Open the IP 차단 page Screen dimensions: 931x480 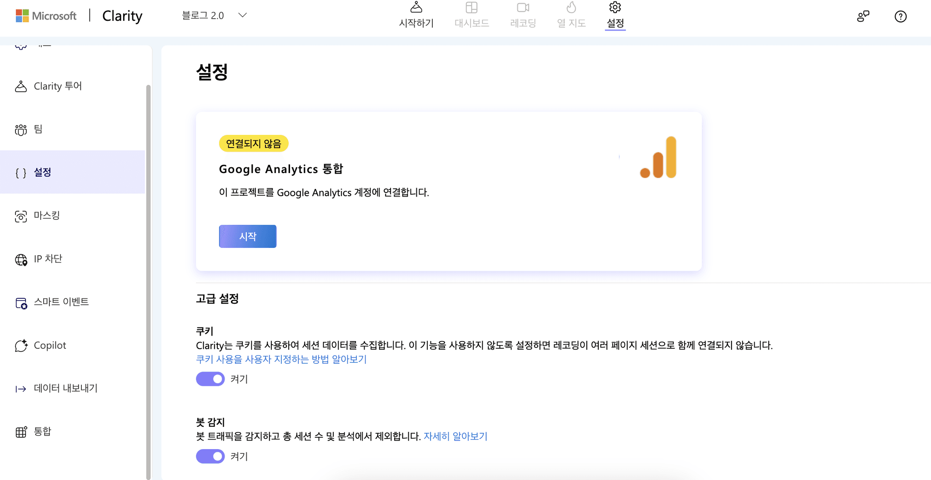pos(73,258)
